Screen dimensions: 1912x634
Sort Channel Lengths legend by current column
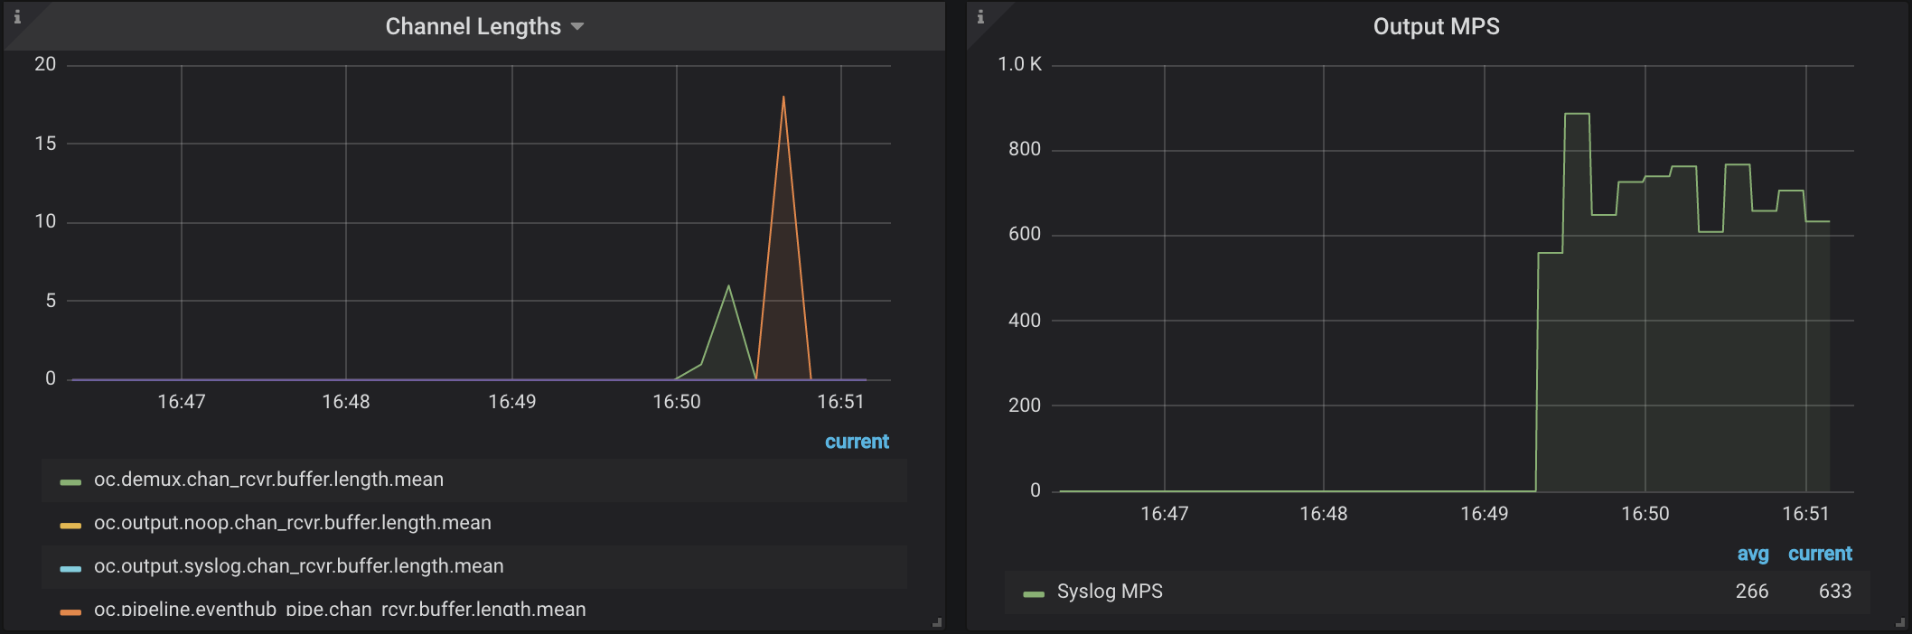pos(857,442)
